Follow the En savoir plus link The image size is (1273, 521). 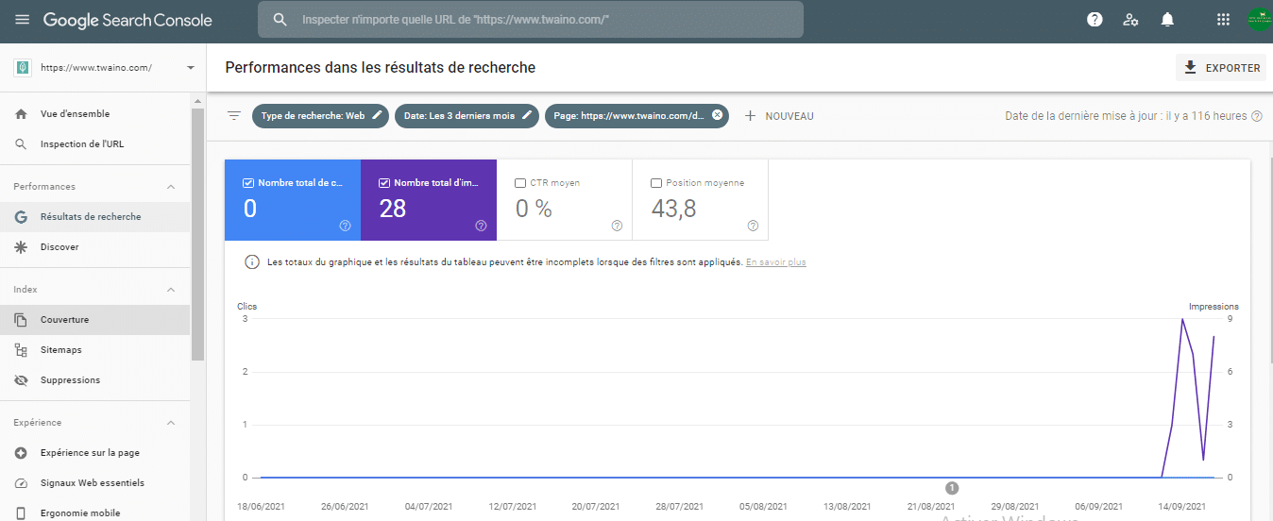click(x=775, y=262)
